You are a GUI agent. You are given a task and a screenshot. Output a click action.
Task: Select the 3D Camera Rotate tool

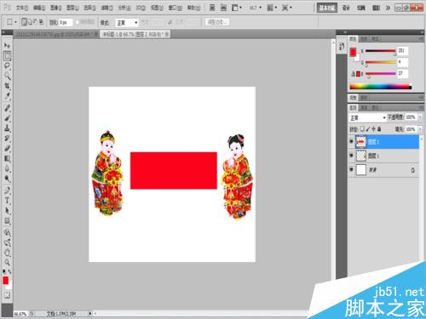click(7, 243)
